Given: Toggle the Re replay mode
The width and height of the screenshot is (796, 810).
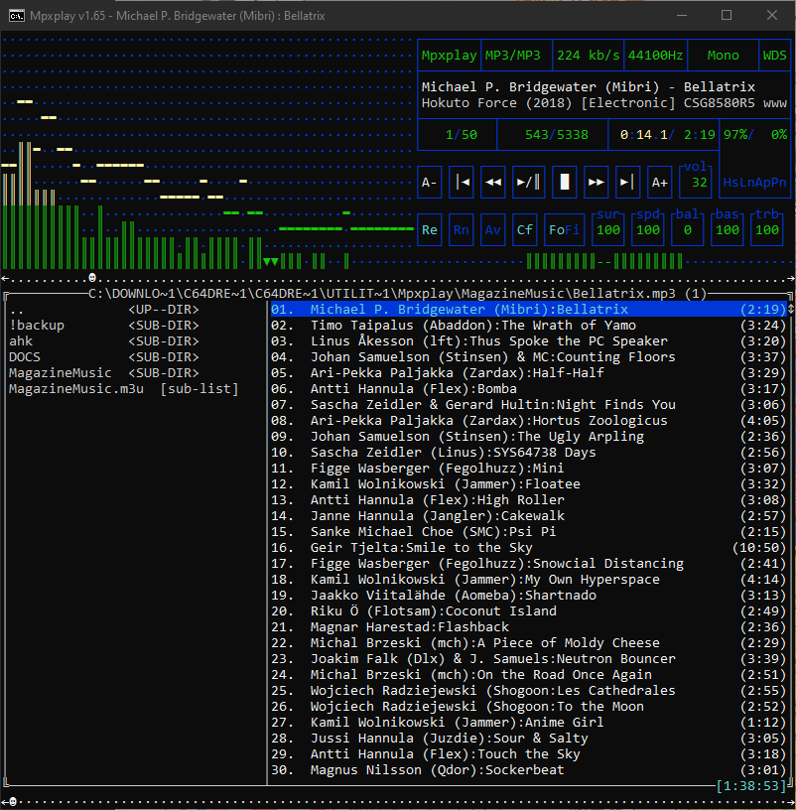Looking at the screenshot, I should [429, 230].
